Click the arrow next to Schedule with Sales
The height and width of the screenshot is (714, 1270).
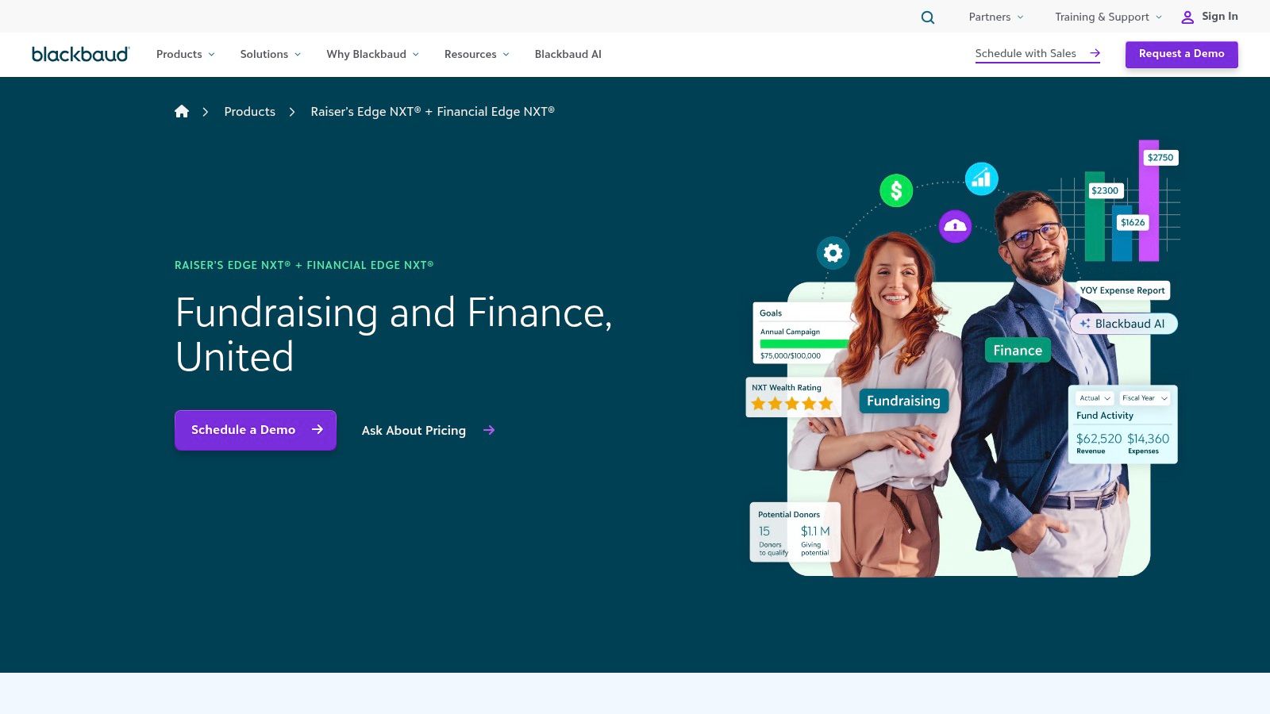click(1095, 53)
